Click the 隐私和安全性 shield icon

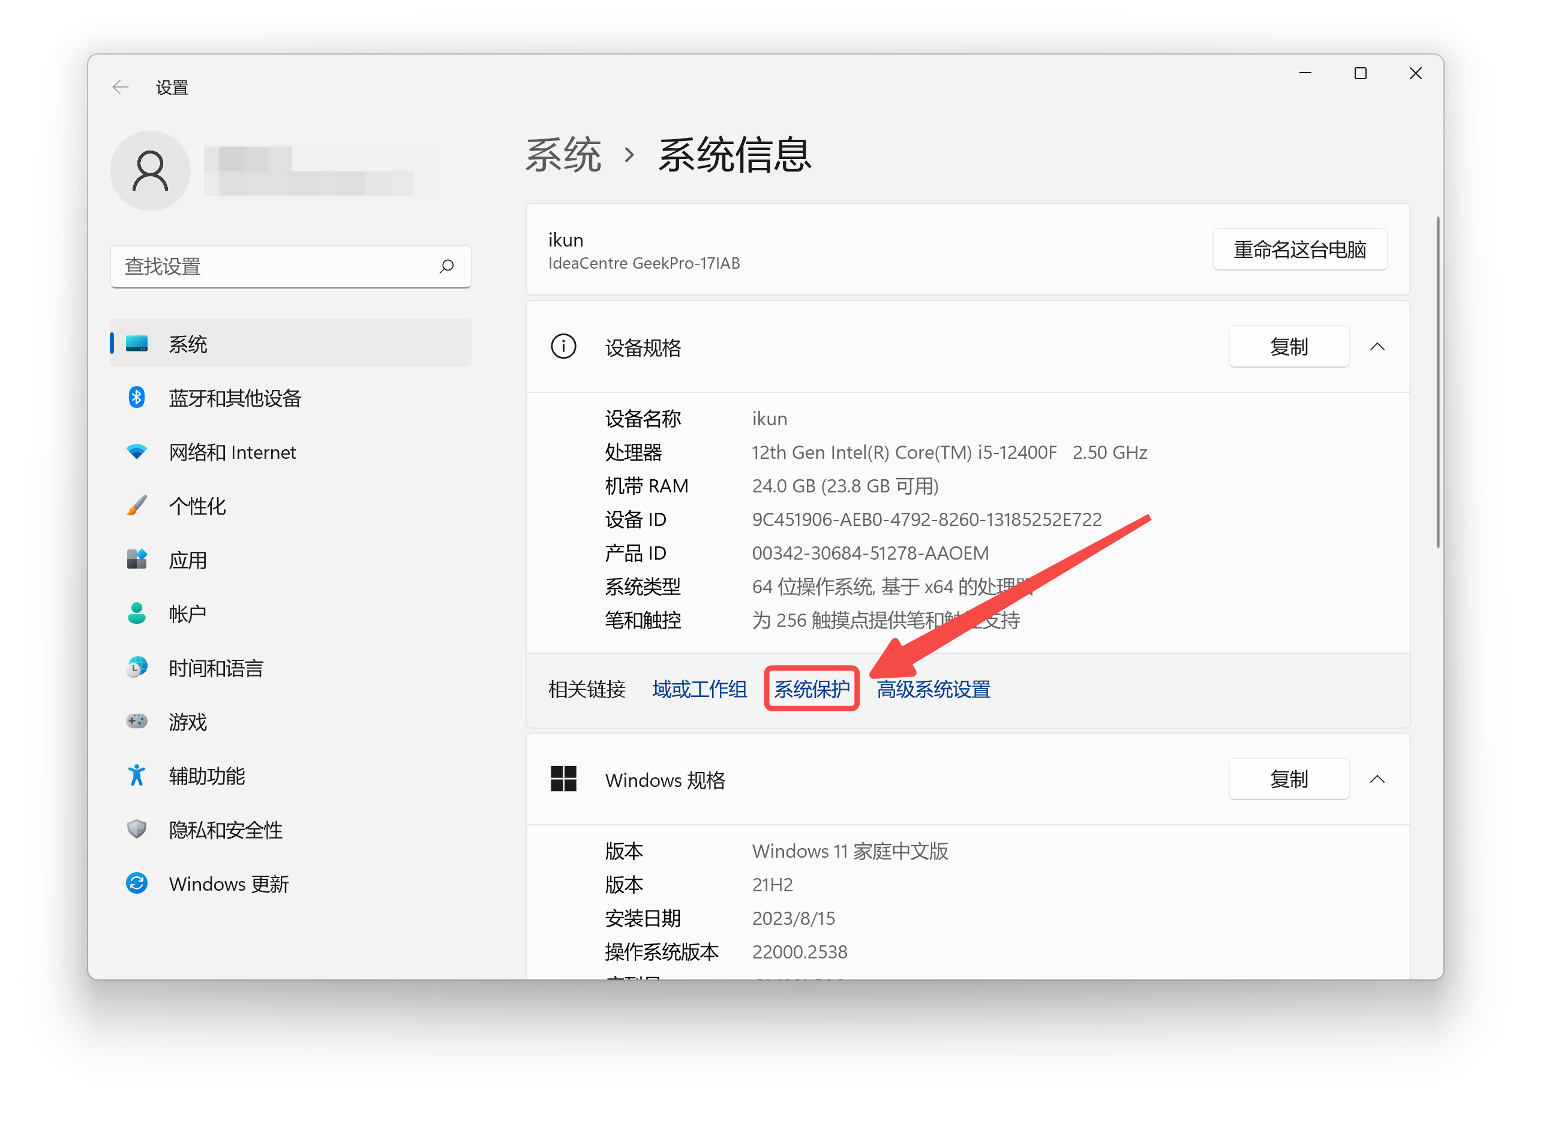(x=137, y=830)
